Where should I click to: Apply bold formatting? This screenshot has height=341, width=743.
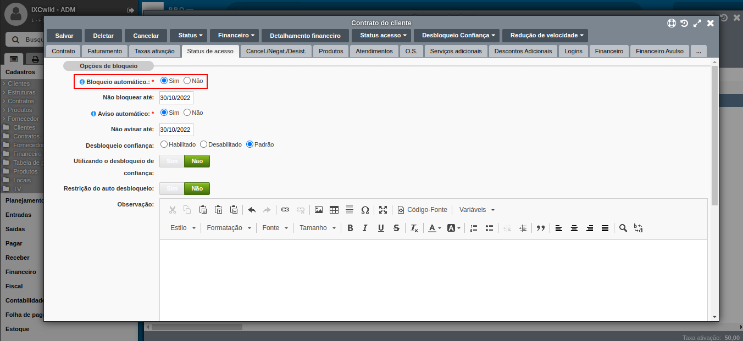(x=350, y=228)
